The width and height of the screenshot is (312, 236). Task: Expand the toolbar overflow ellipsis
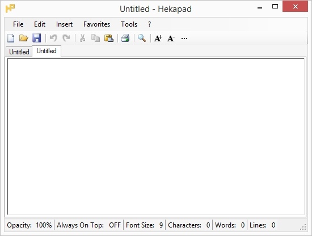click(184, 38)
